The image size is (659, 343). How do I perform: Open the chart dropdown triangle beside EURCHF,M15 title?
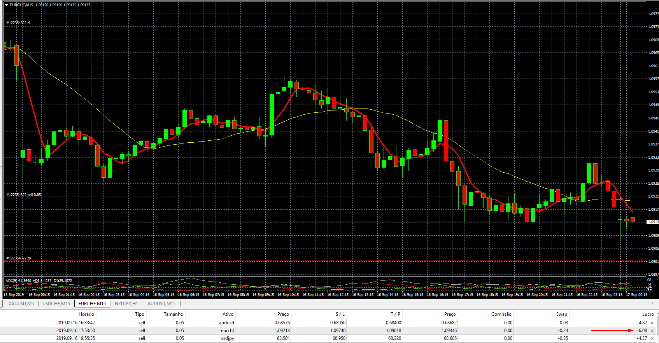(x=6, y=5)
